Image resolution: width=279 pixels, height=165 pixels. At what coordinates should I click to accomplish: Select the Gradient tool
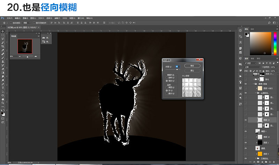click(3, 73)
